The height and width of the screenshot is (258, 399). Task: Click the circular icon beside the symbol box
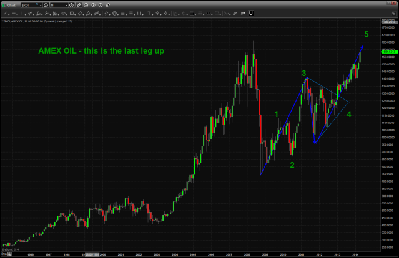pyautogui.click(x=46, y=6)
